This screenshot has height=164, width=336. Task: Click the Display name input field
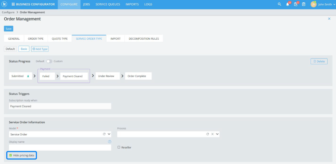click(x=60, y=148)
